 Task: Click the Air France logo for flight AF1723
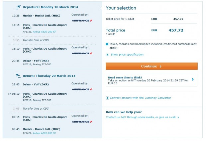pos(82,21)
